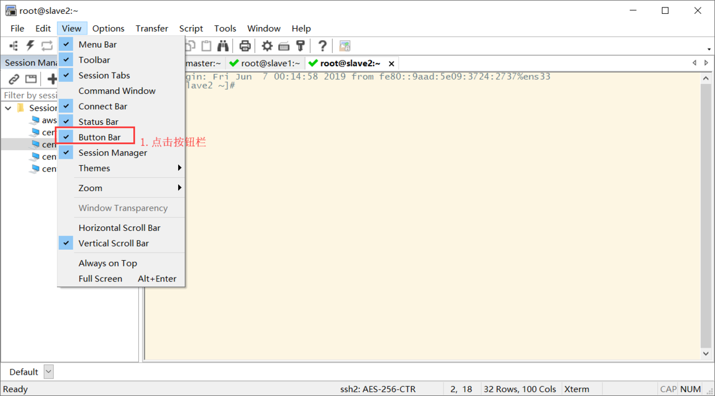This screenshot has height=396, width=715.
Task: Click the chain link icon in Session Manager
Action: click(14, 79)
